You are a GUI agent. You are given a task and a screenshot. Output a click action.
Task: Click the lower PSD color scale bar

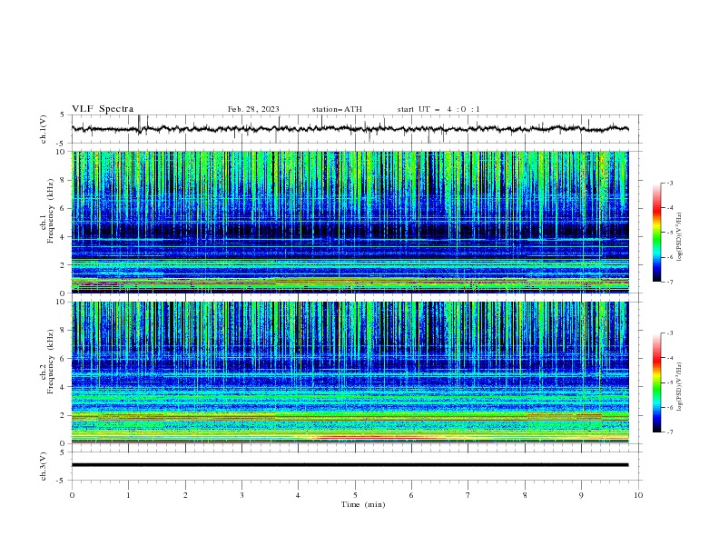click(x=657, y=382)
